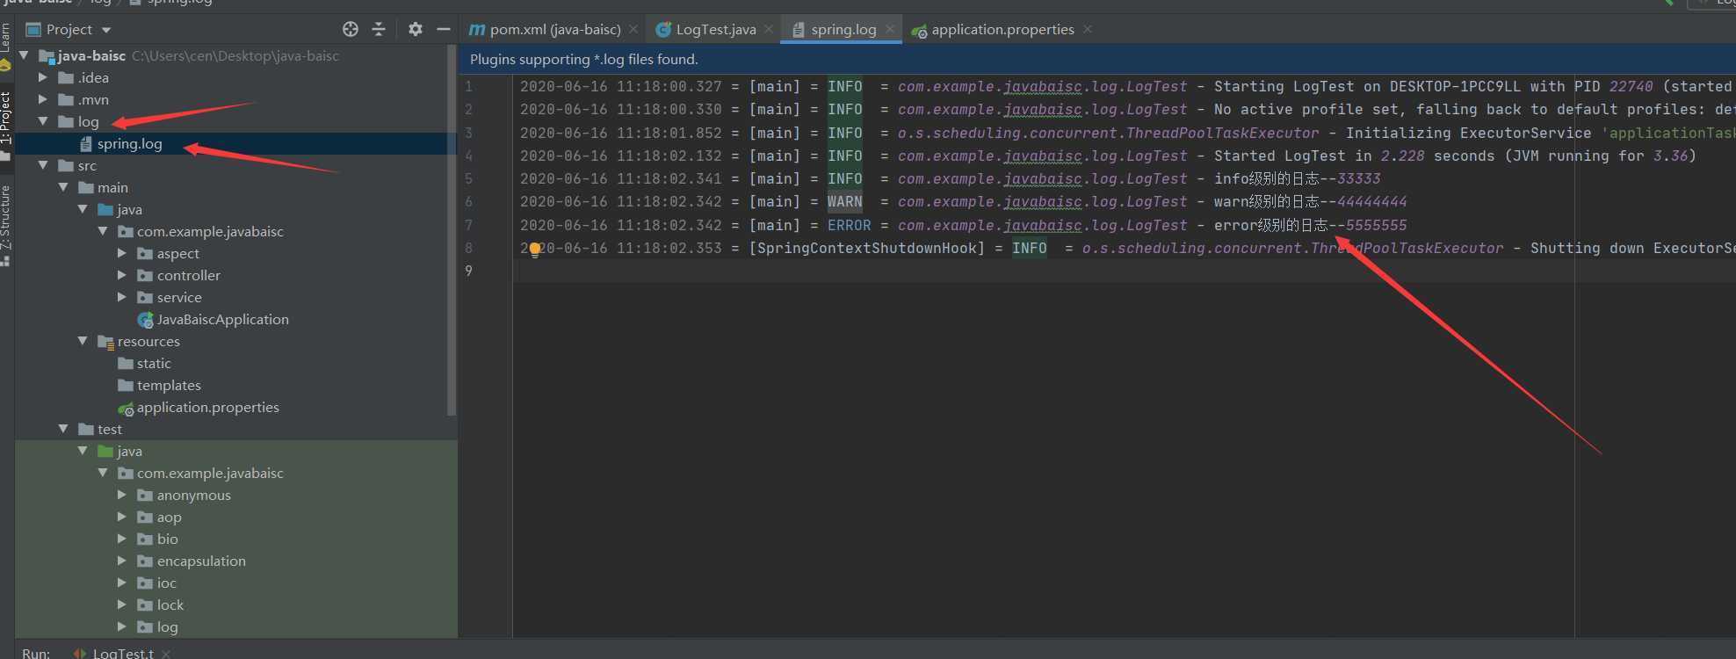Click the 'Plugins supporting *.log files found.' banner
Viewport: 1736px width, 659px height.
tap(1097, 59)
